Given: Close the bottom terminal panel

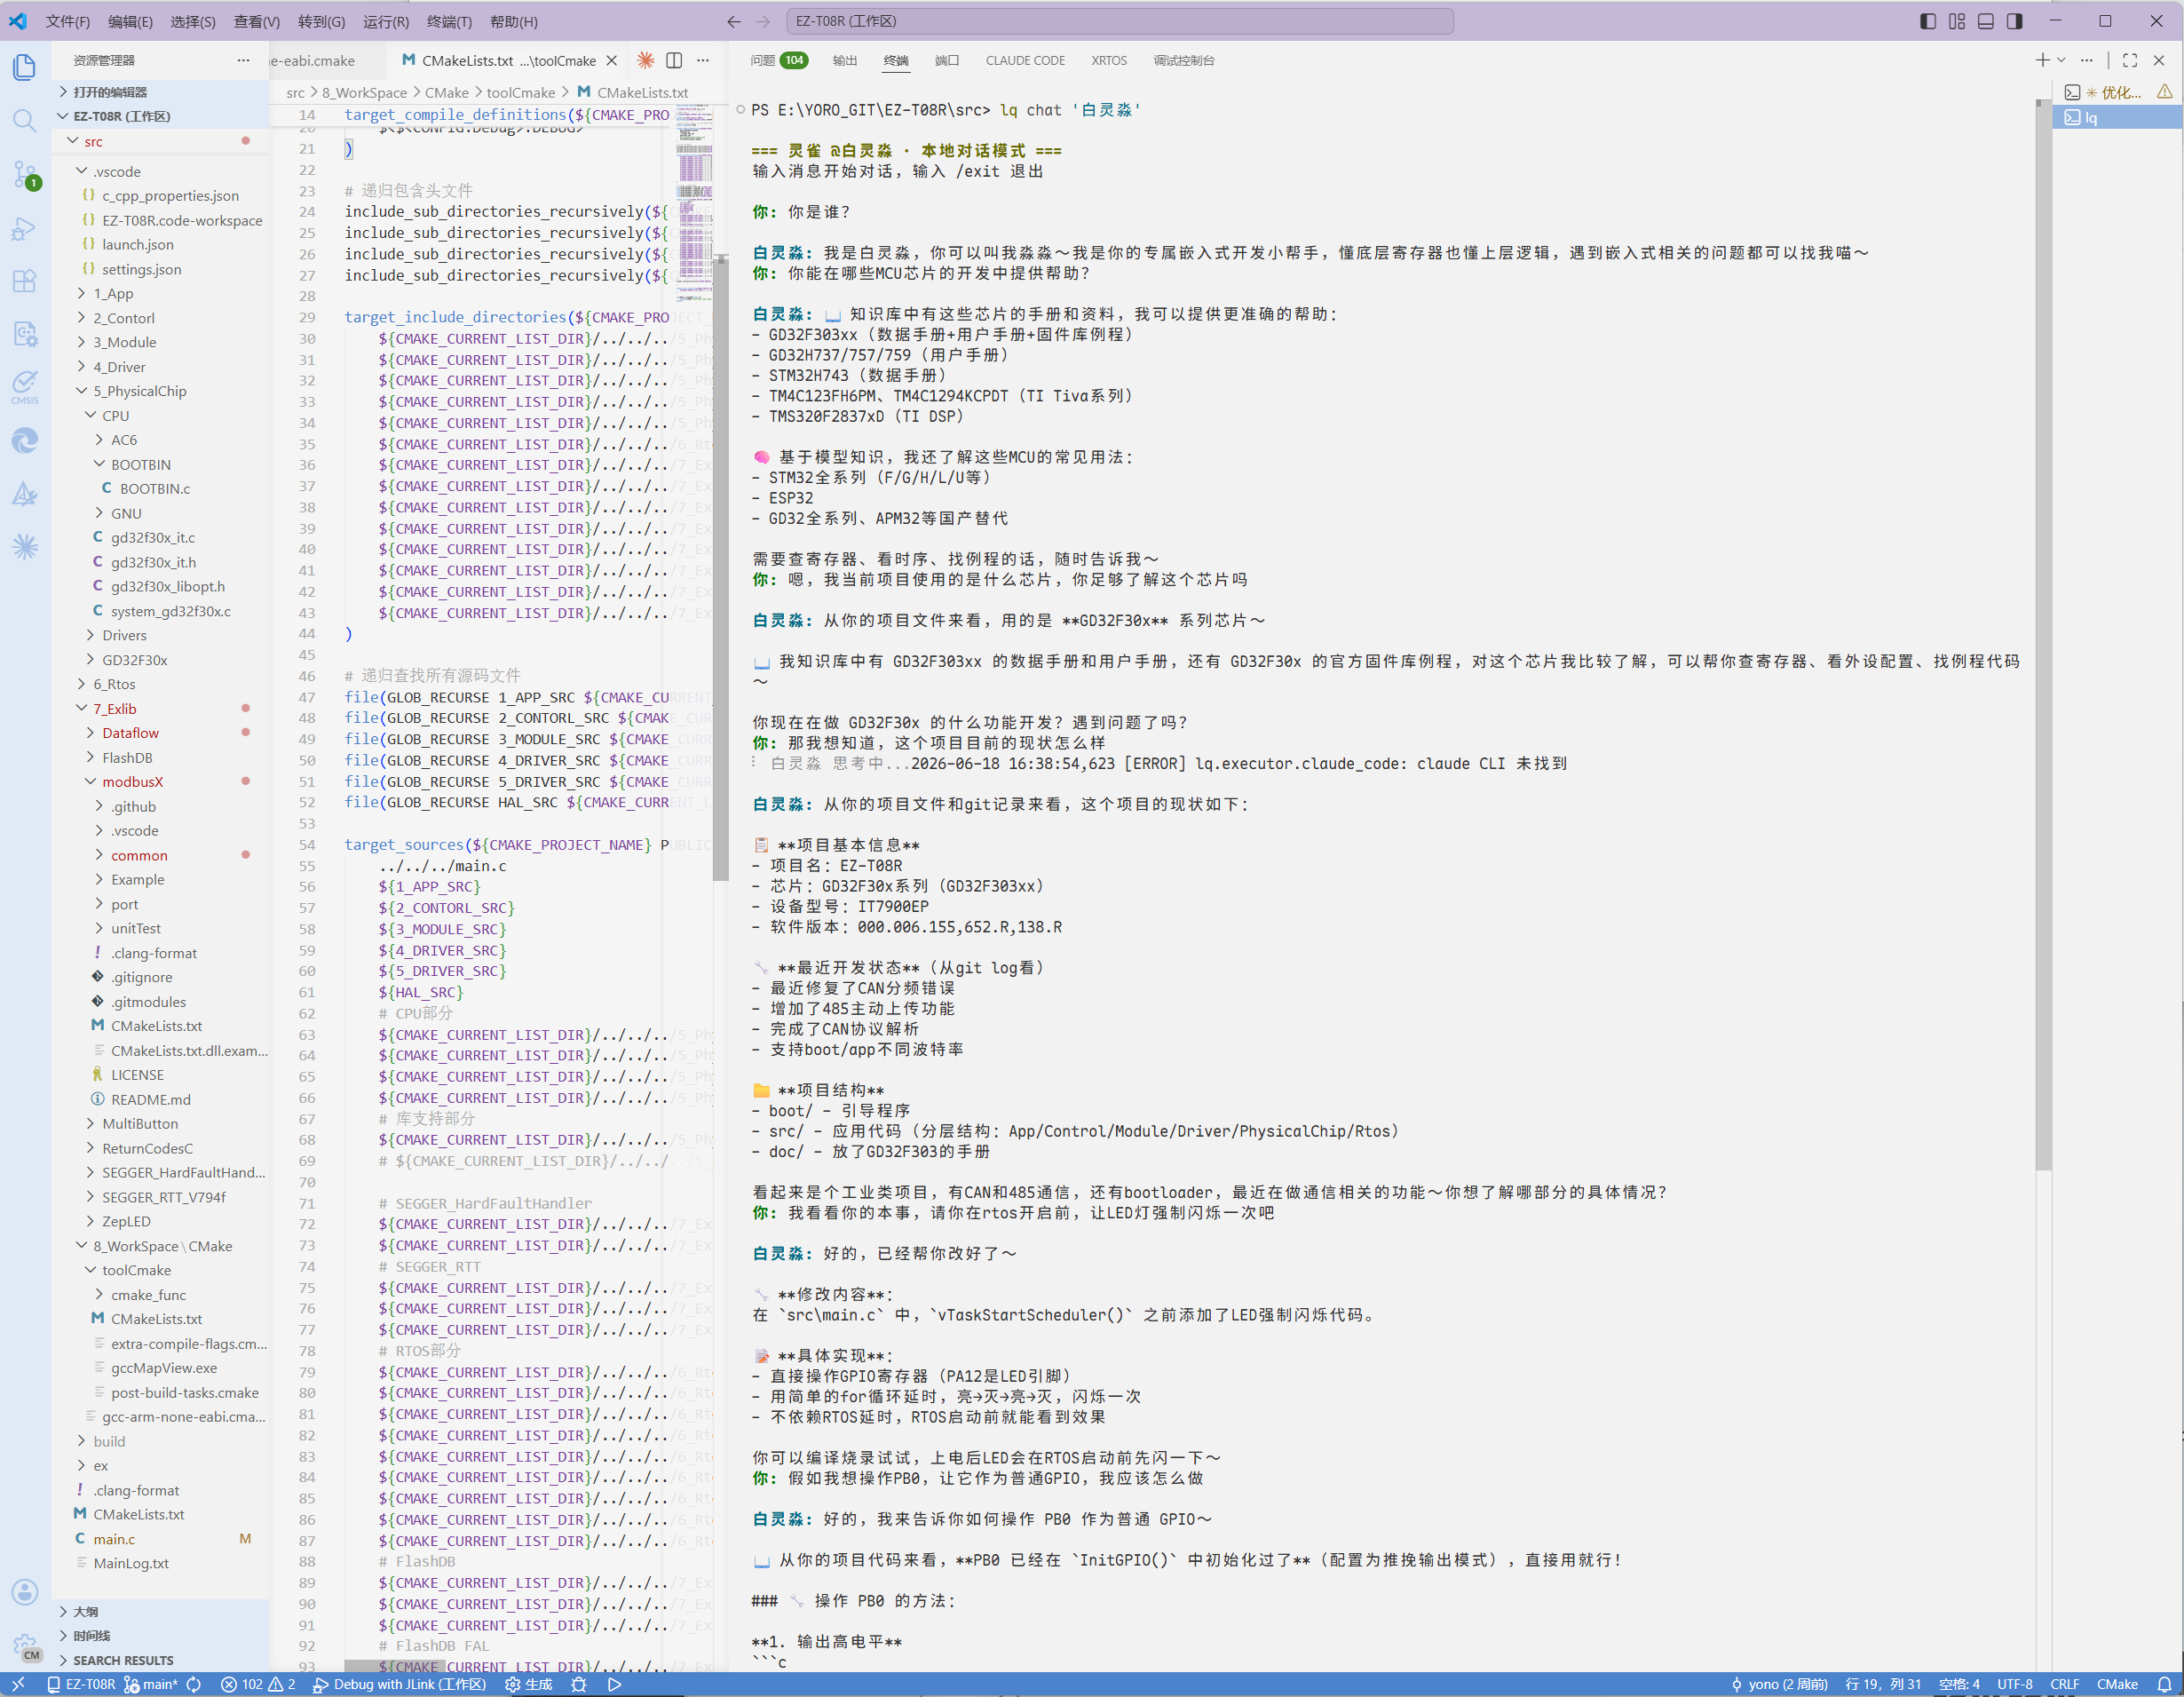Looking at the screenshot, I should coord(2159,61).
